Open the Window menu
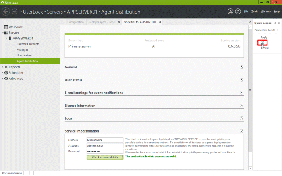Image resolution: width=282 pixels, height=176 pixels. point(266,12)
